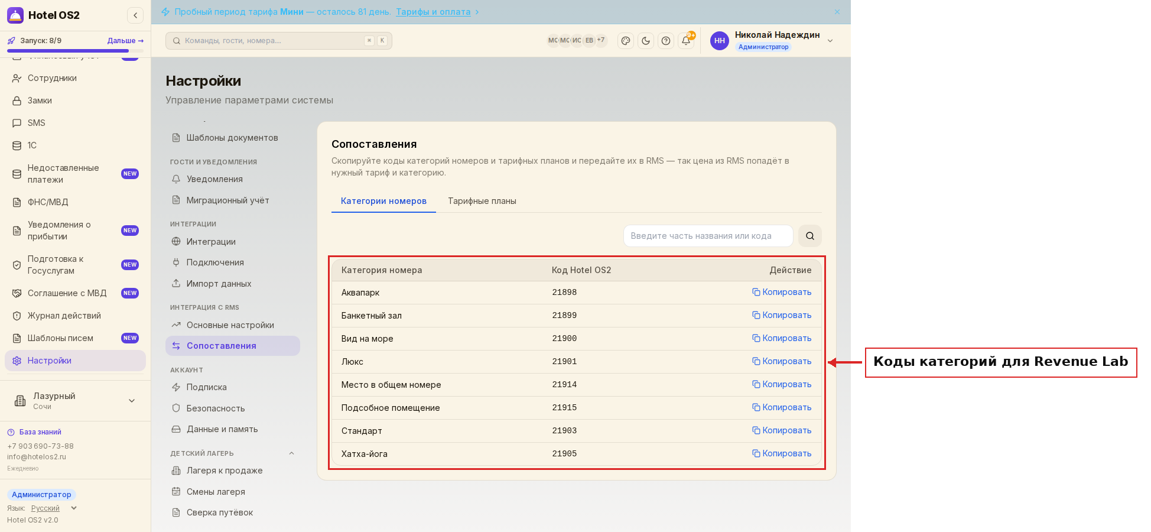
Task: Open Сотрудники in the left sidebar
Action: 76,78
